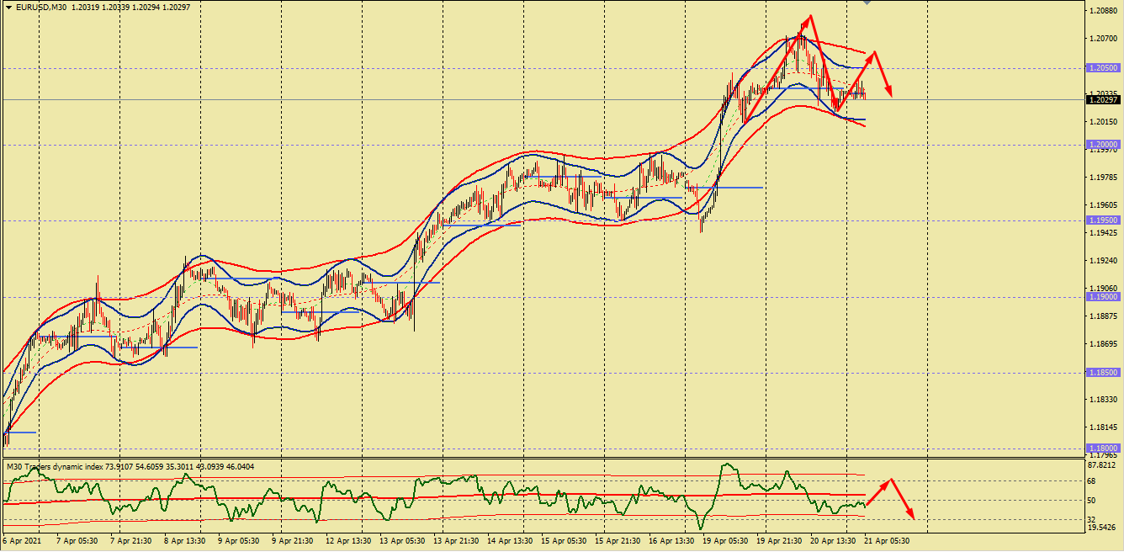Select the 1.20000 price level label
The image size is (1124, 552).
(1102, 145)
